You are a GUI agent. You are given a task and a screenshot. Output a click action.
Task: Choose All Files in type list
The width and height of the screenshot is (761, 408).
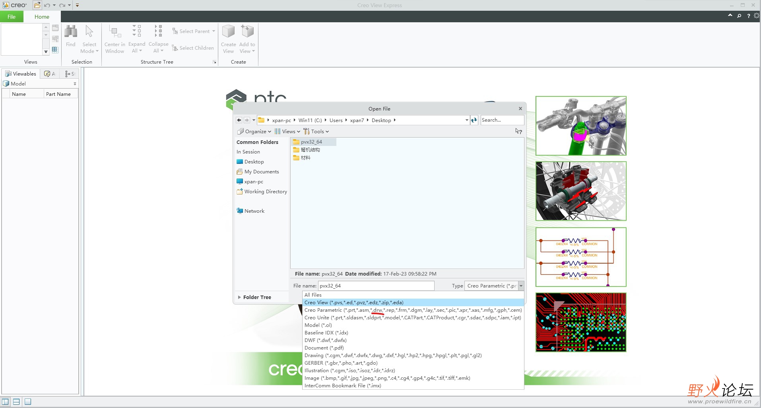[x=413, y=295]
